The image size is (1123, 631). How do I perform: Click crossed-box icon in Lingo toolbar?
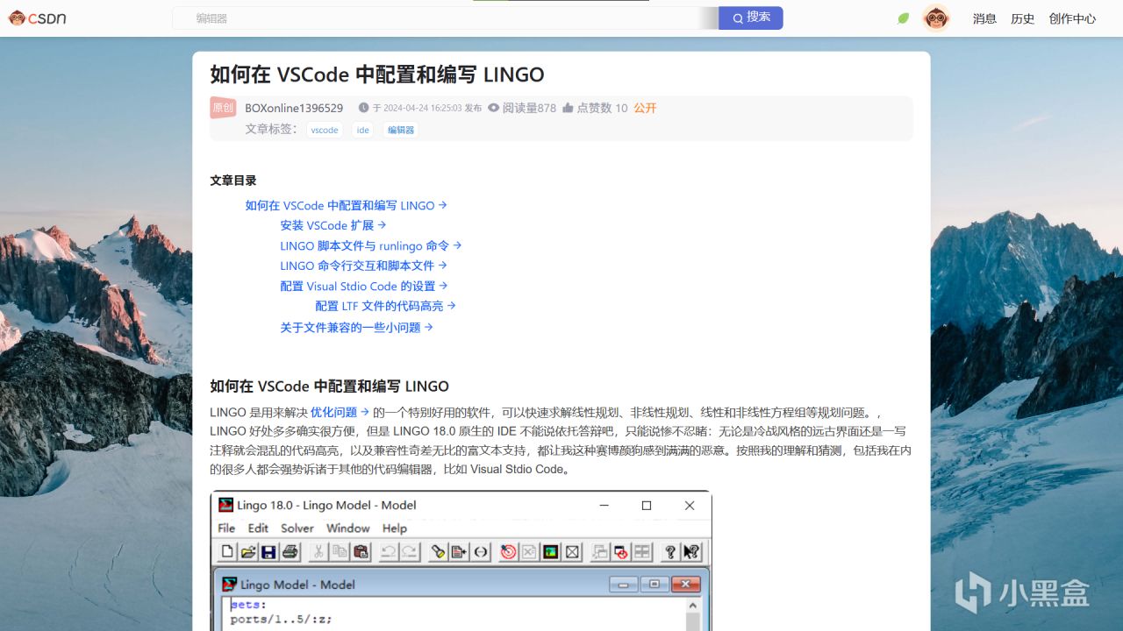(x=572, y=551)
